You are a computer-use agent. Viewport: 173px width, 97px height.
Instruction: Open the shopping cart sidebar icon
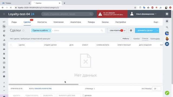click(x=4, y=58)
